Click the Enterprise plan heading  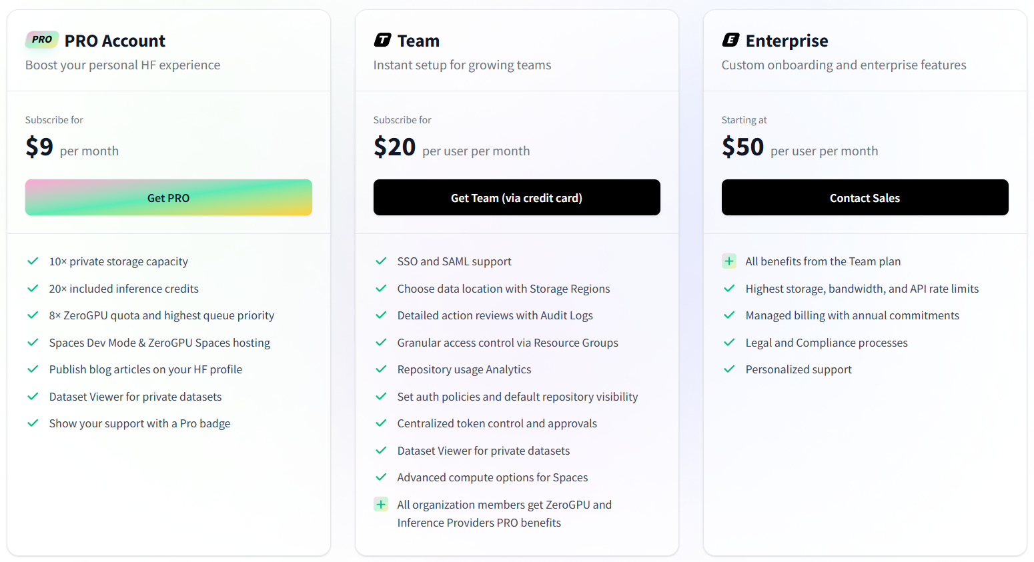tap(787, 41)
